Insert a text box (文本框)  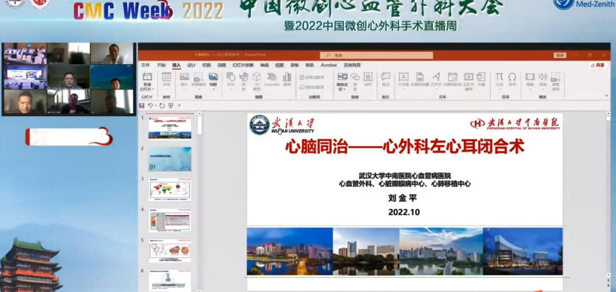[x=404, y=79]
